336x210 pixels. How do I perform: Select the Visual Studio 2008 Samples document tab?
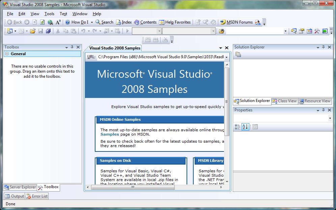click(x=115, y=48)
